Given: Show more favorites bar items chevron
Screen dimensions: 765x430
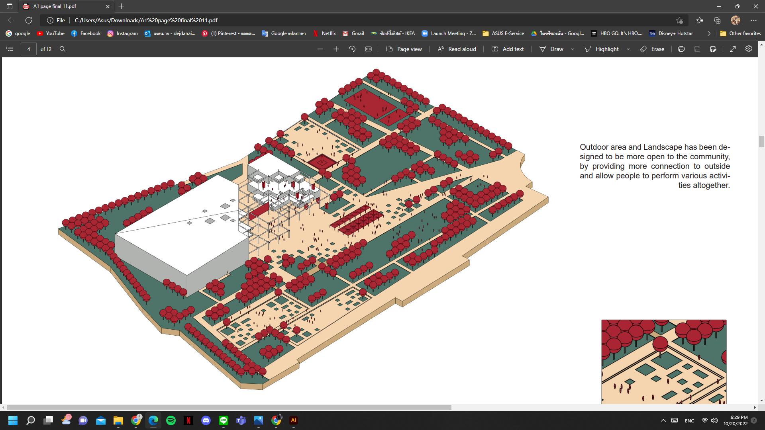Looking at the screenshot, I should (x=709, y=33).
